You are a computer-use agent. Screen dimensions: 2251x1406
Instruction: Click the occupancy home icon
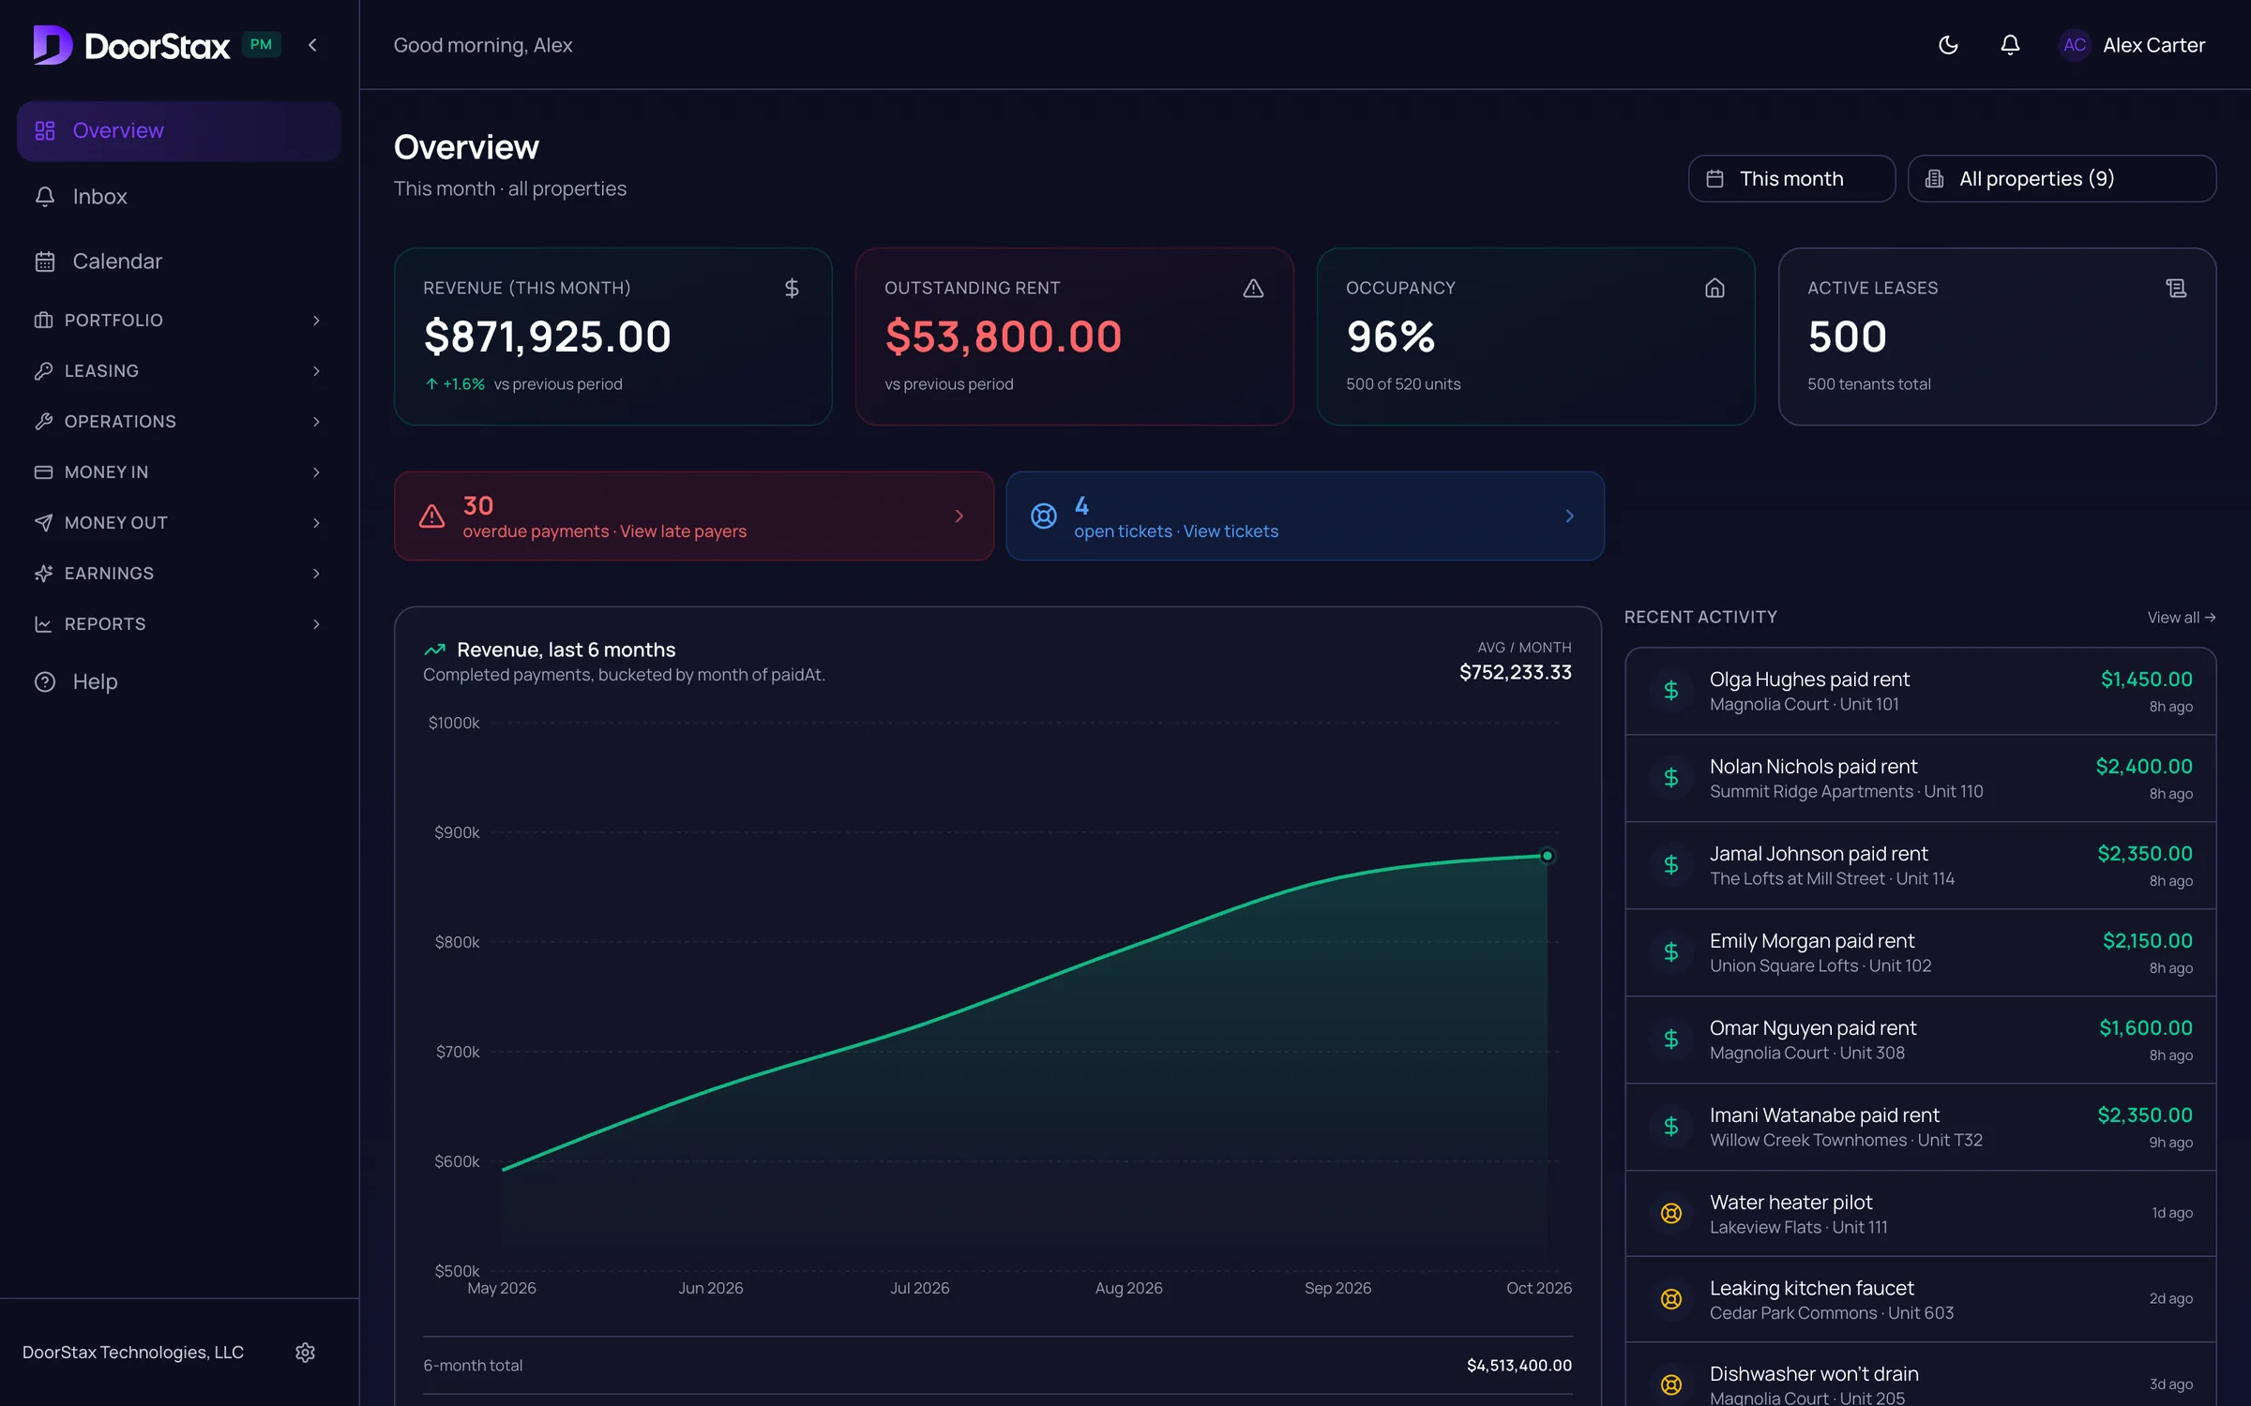pyautogui.click(x=1715, y=288)
